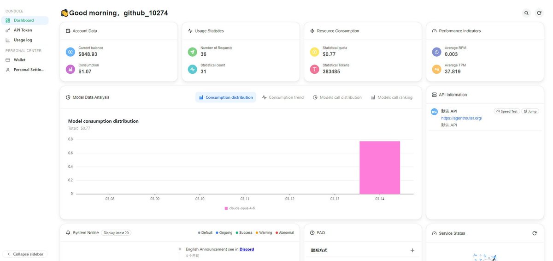
Task: Switch to Models call distribution tab
Action: point(337,97)
